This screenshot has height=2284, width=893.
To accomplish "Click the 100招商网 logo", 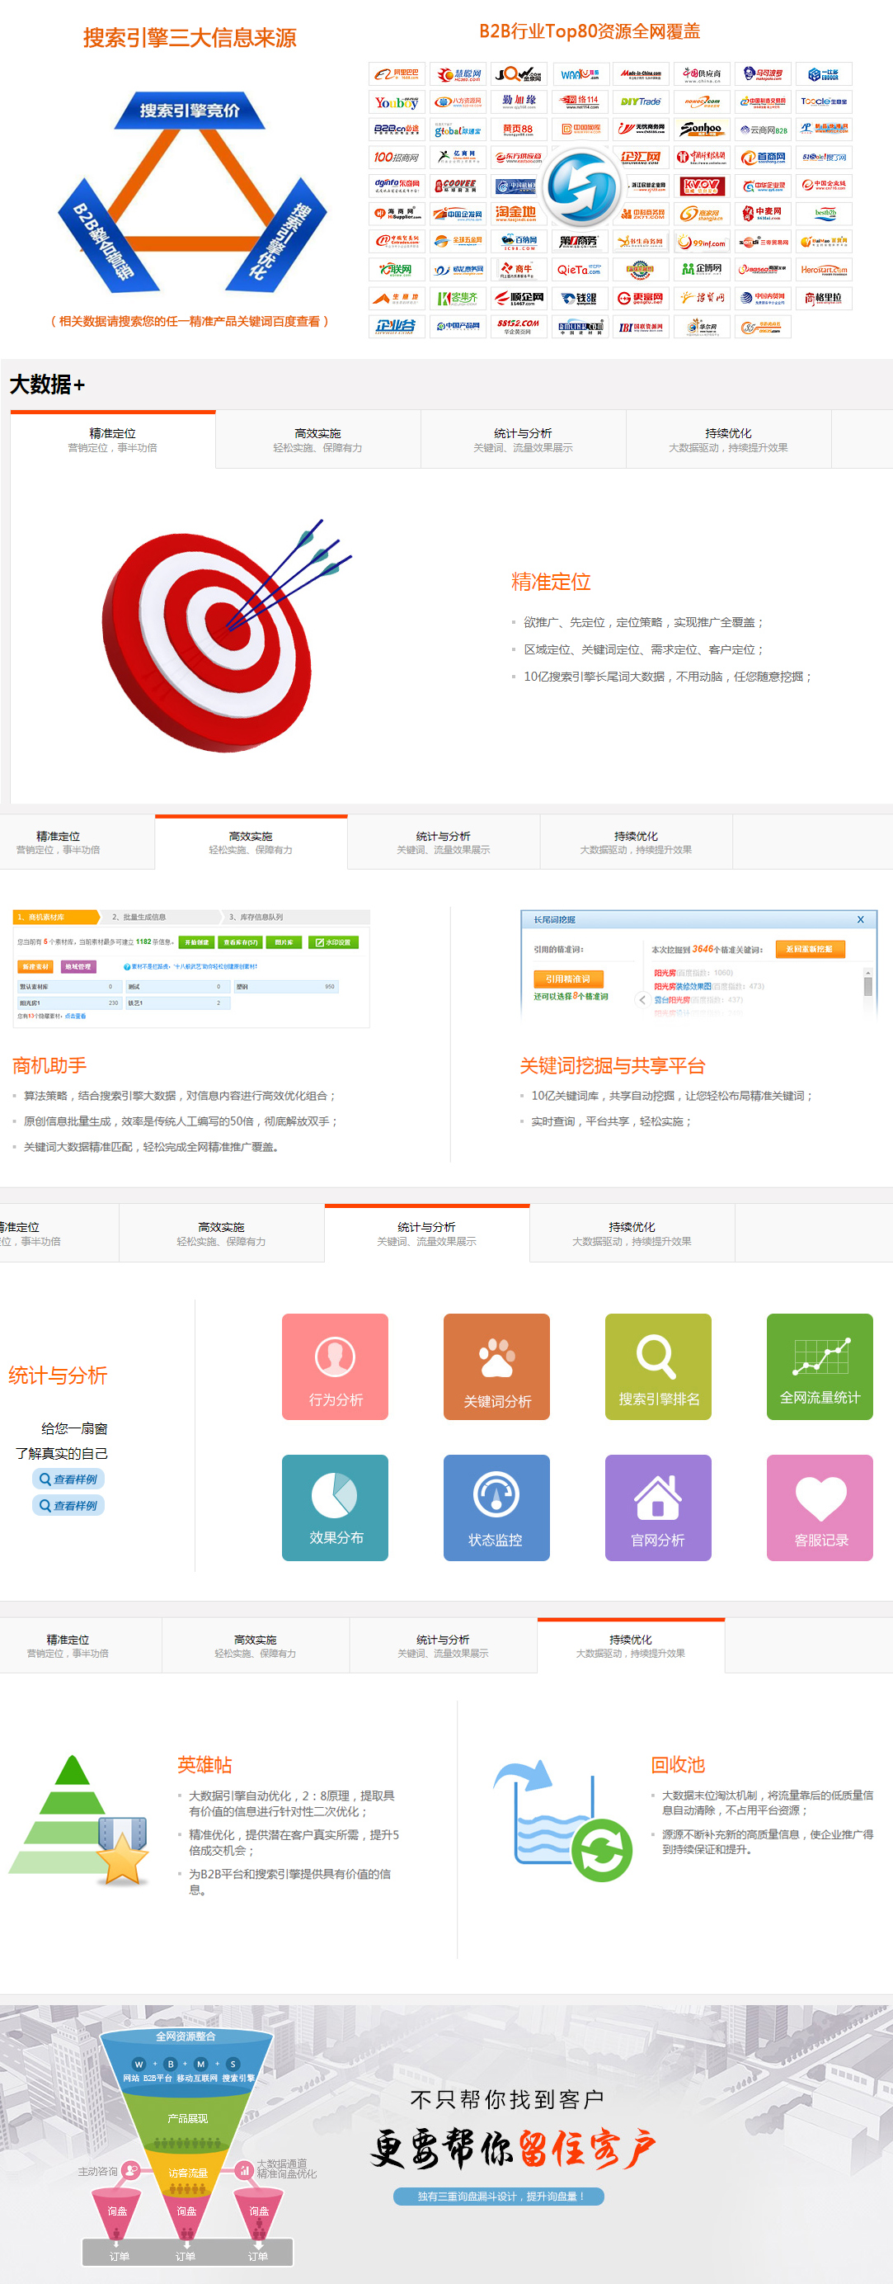I will click(397, 158).
